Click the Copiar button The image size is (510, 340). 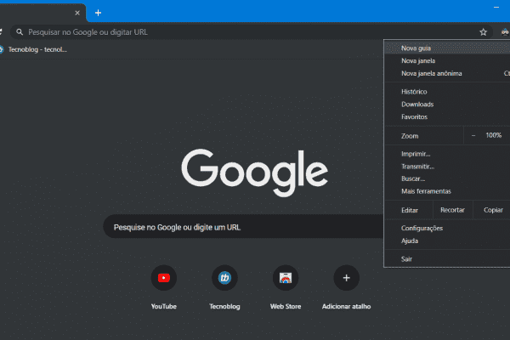[x=493, y=210]
